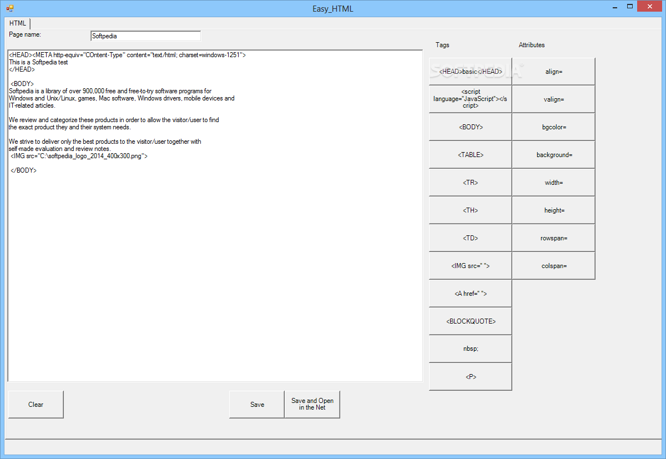Click the <META http-equiv line in editor
666x459 pixels.
click(x=127, y=55)
